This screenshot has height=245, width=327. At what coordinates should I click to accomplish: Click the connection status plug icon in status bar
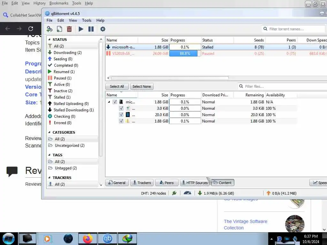(174, 193)
